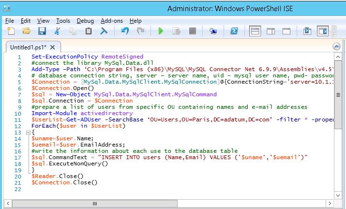
Task: Clear the console pane icon
Action: click(104, 31)
